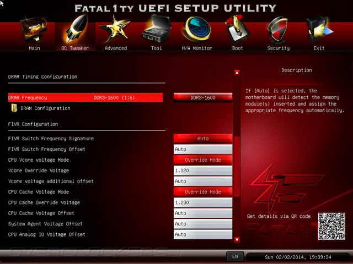This screenshot has width=353, height=264.
Task: Select CPU Analog IO Voltage Offset label
Action: click(46, 234)
